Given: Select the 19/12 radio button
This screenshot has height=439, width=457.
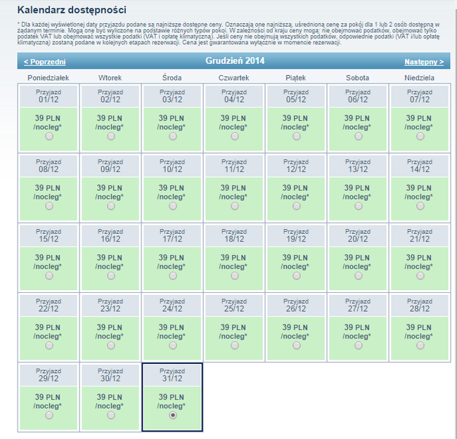Looking at the screenshot, I should 297,275.
